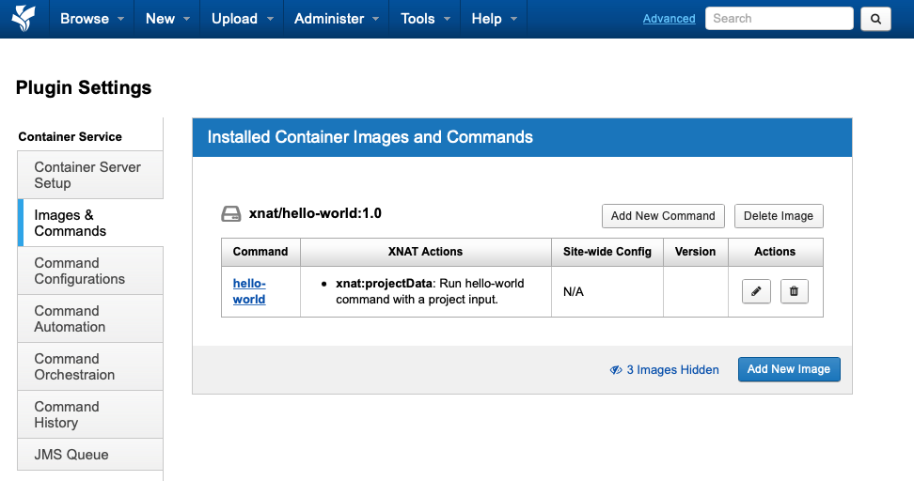
Task: Click the magnifier search button
Action: (x=875, y=19)
